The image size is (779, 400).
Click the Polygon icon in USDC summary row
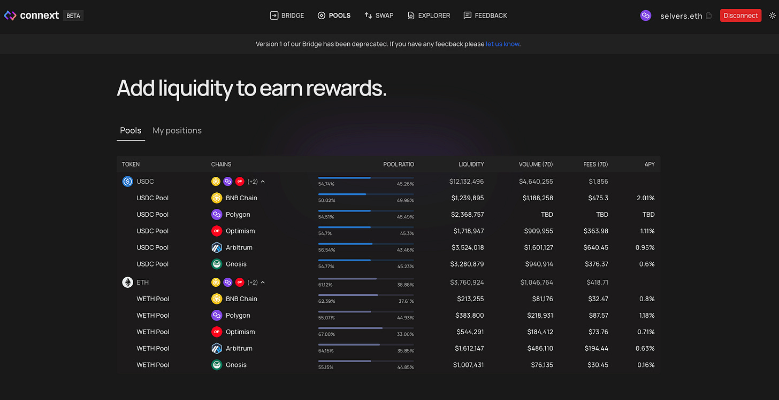click(227, 182)
